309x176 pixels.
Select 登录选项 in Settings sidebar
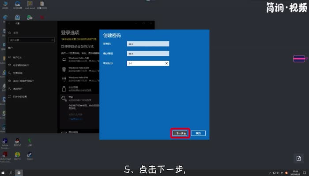click(x=15, y=73)
